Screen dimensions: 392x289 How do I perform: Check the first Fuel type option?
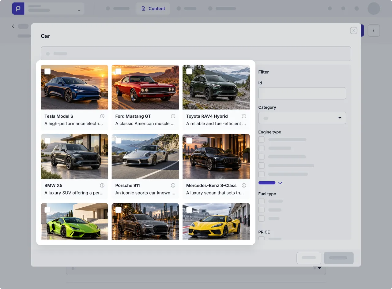pos(261,201)
